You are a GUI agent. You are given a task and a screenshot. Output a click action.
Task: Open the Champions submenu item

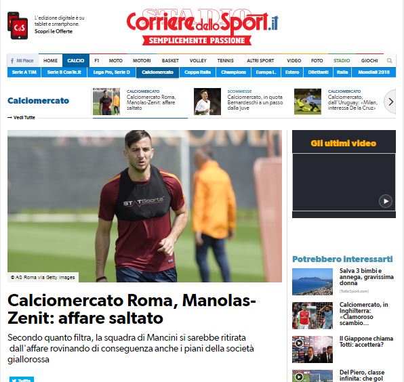(233, 72)
